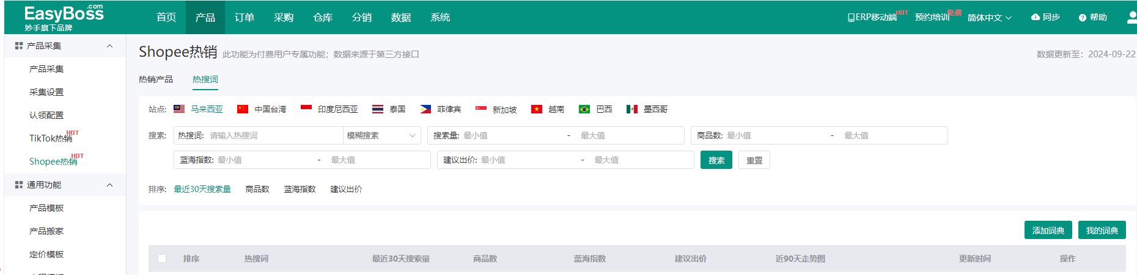Open the 简体中文 language dropdown

[990, 18]
